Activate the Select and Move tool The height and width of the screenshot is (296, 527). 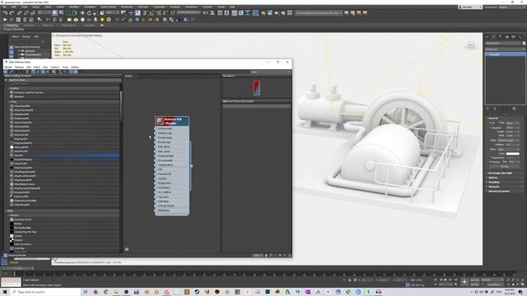[x=82, y=13]
